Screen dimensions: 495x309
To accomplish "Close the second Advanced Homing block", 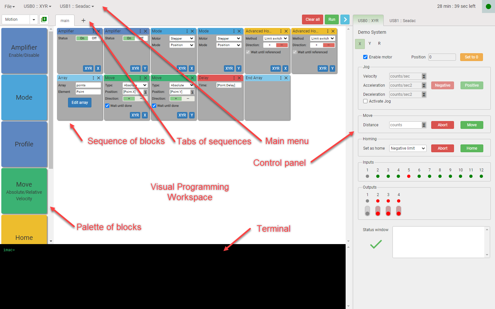I will (x=333, y=31).
